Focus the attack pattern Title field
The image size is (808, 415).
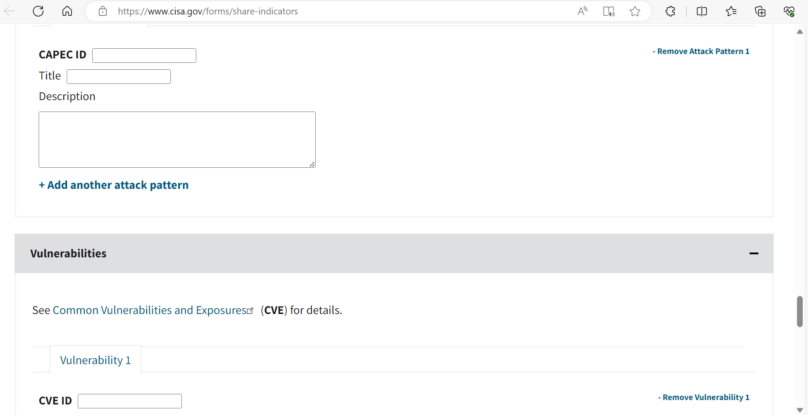(x=119, y=76)
